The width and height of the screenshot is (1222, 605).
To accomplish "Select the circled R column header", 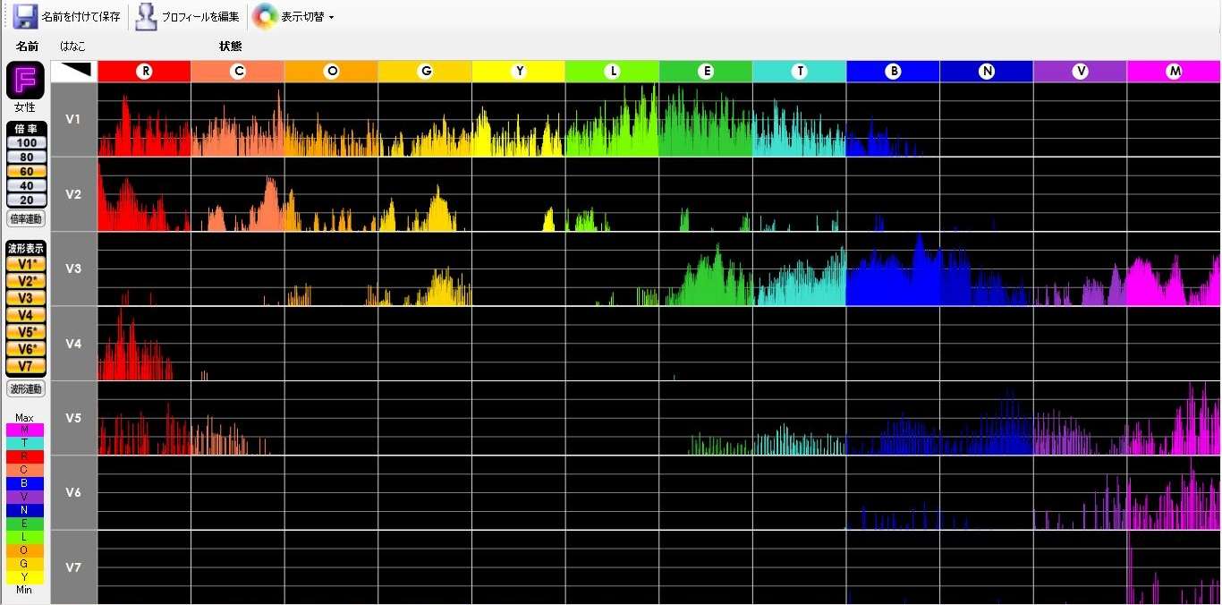I will click(x=144, y=72).
